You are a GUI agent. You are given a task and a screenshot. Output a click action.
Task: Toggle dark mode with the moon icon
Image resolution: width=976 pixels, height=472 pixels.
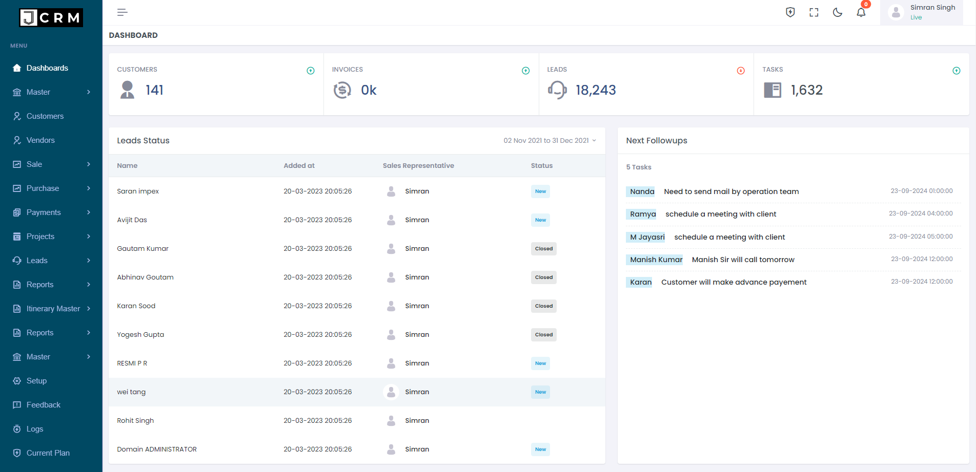pyautogui.click(x=837, y=12)
